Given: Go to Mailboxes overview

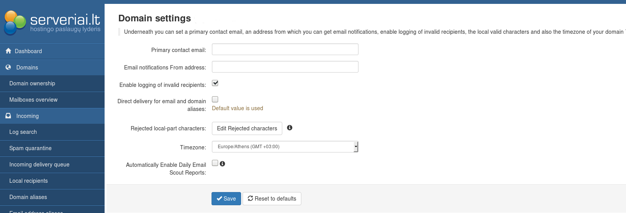Looking at the screenshot, I should (x=33, y=100).
